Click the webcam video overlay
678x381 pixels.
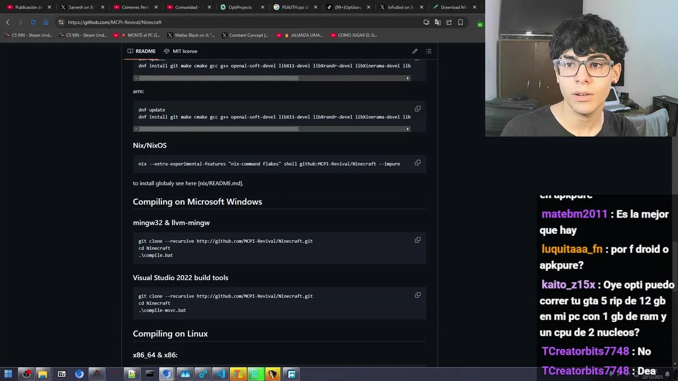(x=582, y=68)
